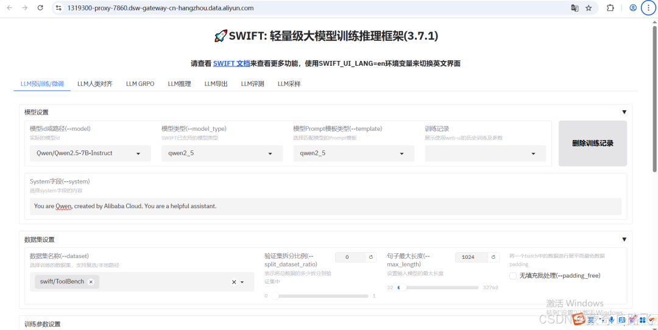The image size is (658, 330).
Task: Click the Sogou input method S logo
Action: (579, 320)
